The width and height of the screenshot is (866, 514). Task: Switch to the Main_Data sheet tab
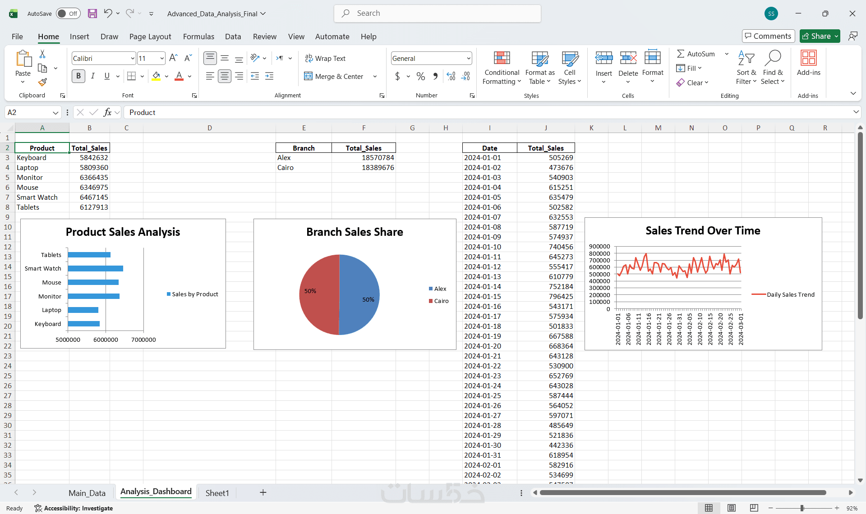(x=87, y=493)
